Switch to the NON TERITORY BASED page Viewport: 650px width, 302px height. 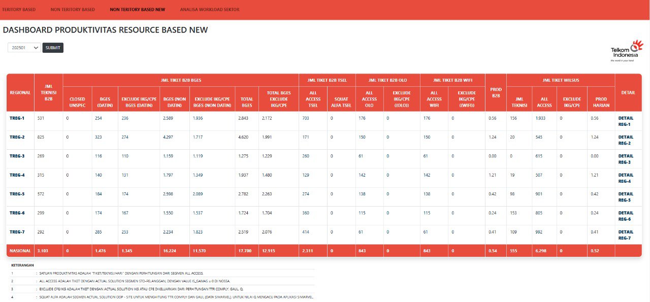[x=73, y=10]
